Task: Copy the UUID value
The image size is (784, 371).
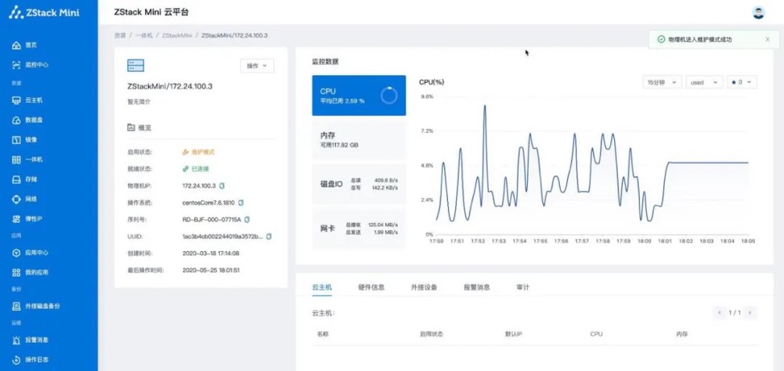Action: pos(269,236)
